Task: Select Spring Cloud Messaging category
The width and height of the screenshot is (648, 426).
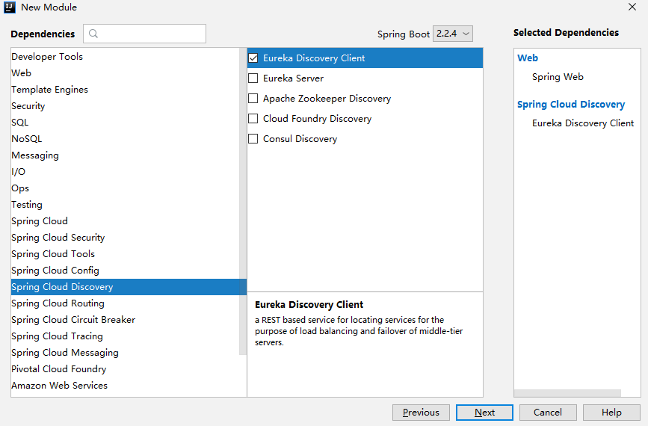Action: [126, 353]
